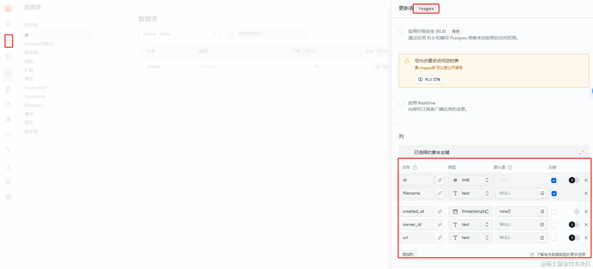
Task: Click the 添加列 button
Action: pyautogui.click(x=408, y=254)
